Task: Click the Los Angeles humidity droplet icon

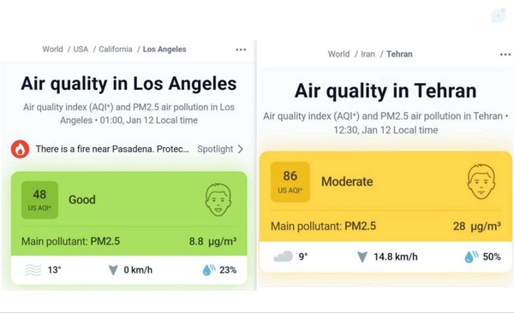Action: pos(209,269)
